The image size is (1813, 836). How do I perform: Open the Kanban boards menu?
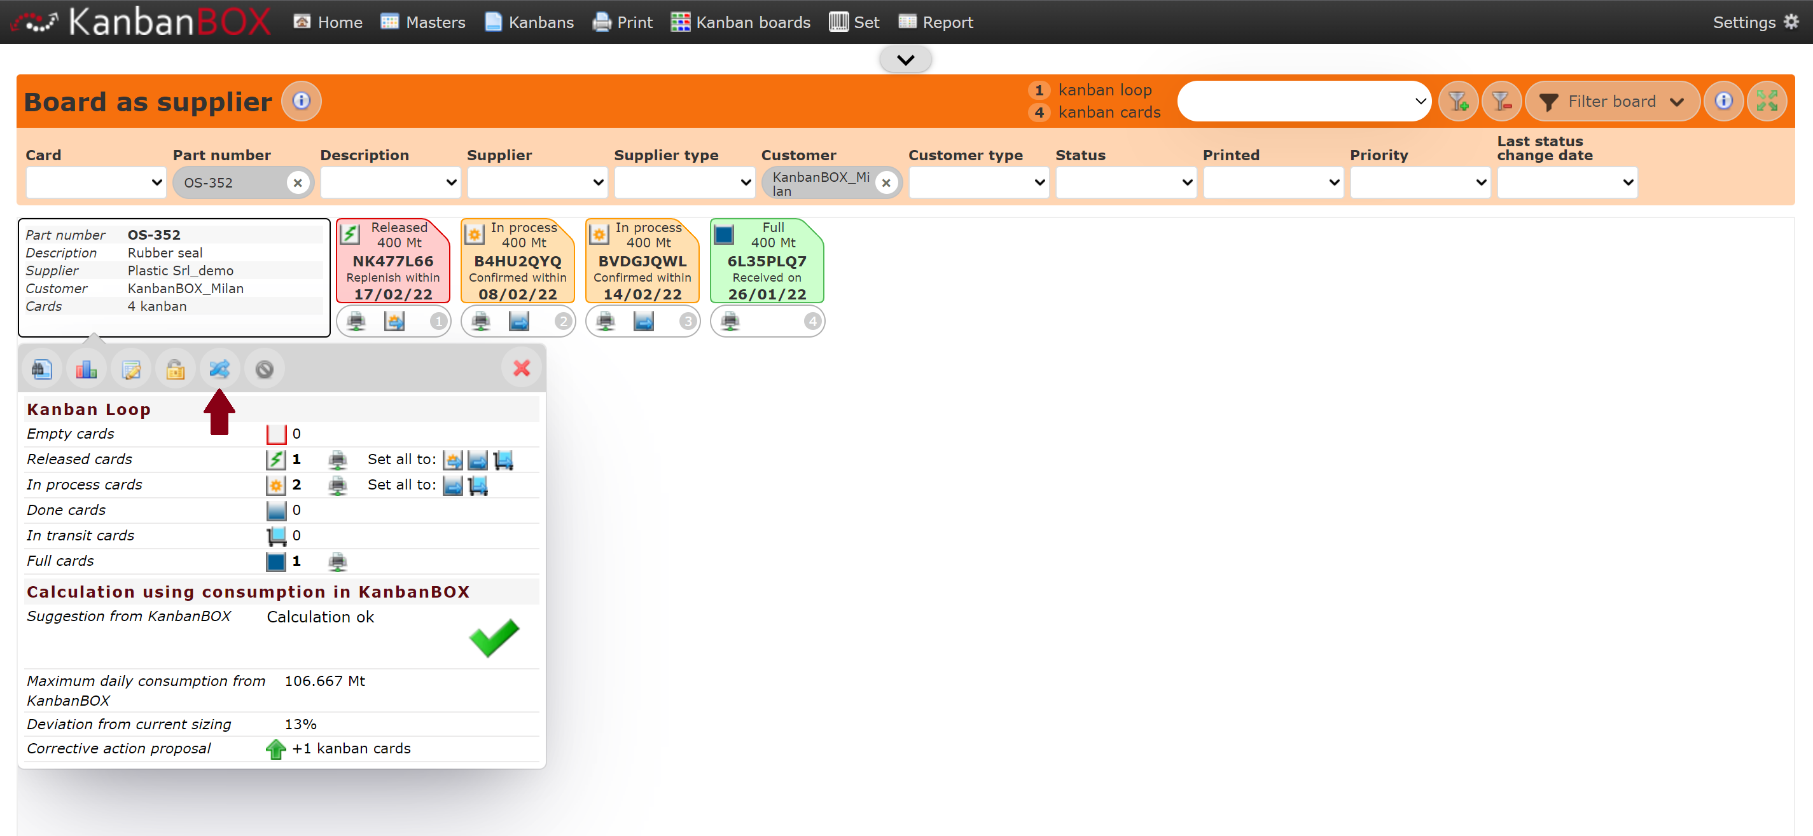coord(740,22)
